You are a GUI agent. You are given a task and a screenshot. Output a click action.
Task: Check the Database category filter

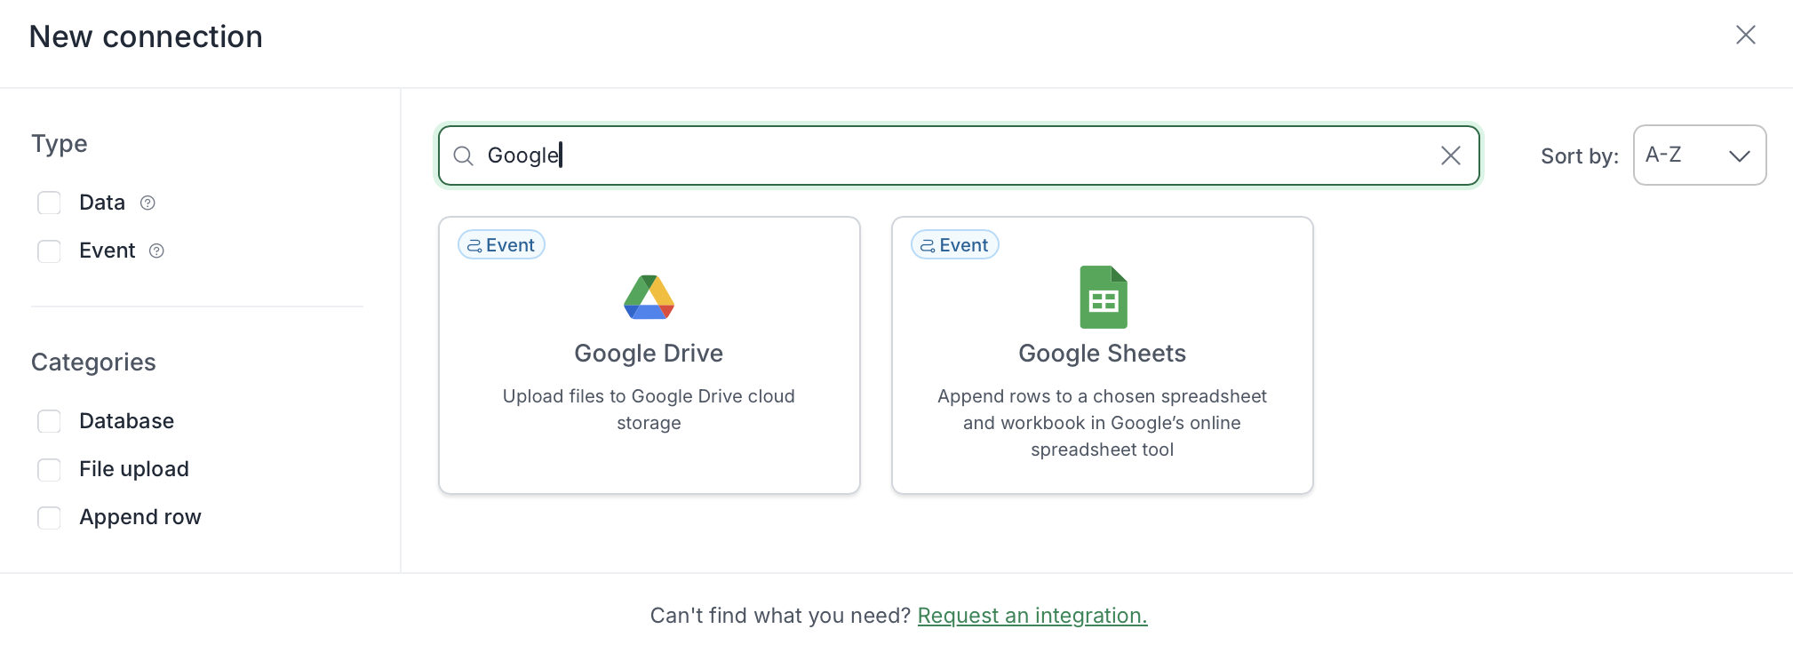(49, 421)
